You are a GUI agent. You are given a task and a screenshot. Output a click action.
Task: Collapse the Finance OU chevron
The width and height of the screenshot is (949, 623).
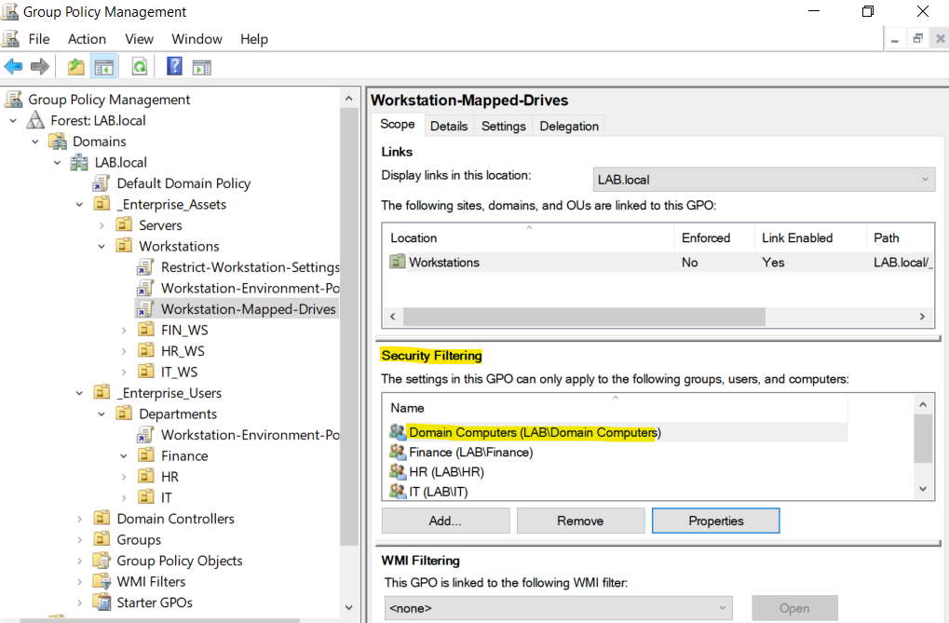click(124, 456)
